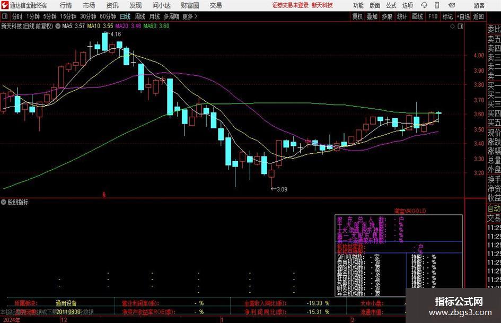This screenshot has width=501, height=323.
Task: Click the 渐宝VAIGOLD label
Action: coord(410,211)
